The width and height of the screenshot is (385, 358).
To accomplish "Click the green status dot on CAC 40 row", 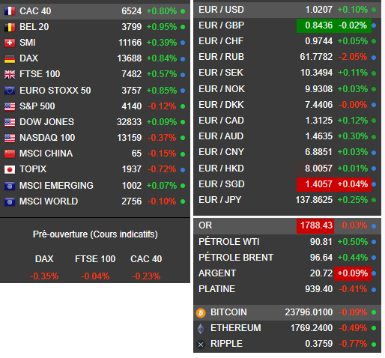I will (183, 11).
